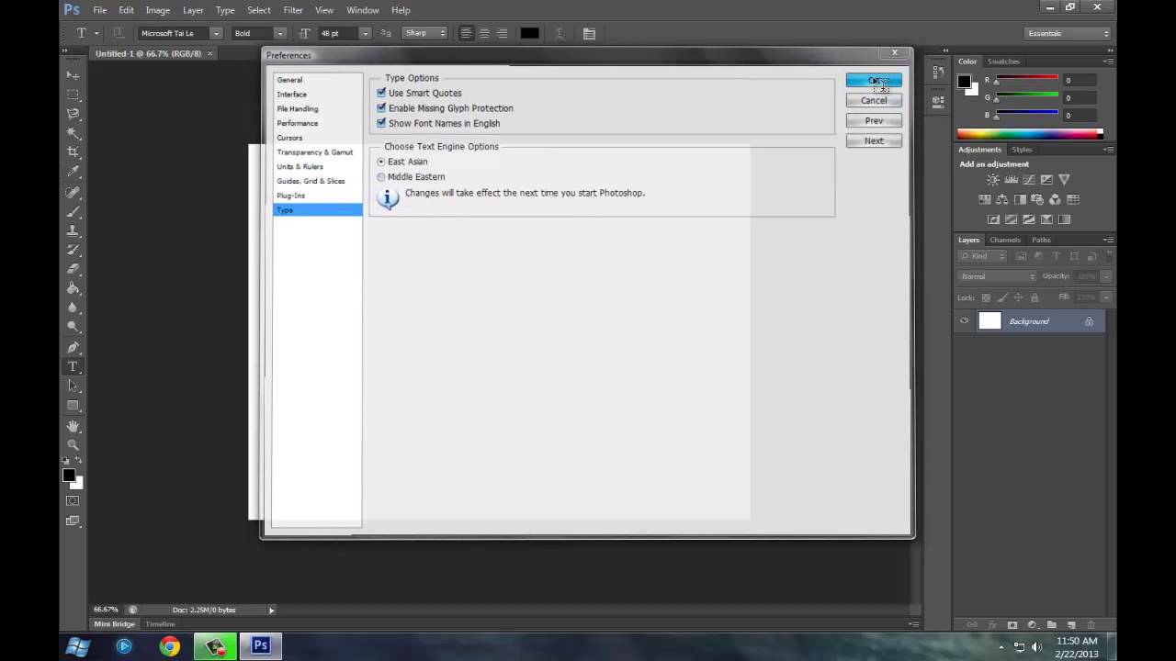Open the font size 48 pt dropdown

pos(365,33)
